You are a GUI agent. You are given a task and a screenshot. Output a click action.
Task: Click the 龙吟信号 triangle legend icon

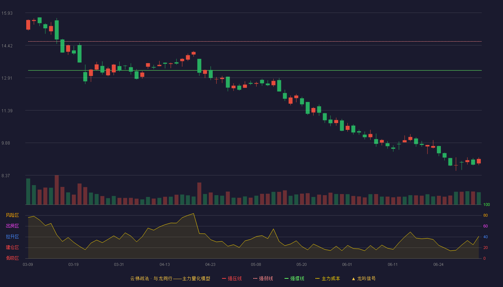(354, 279)
